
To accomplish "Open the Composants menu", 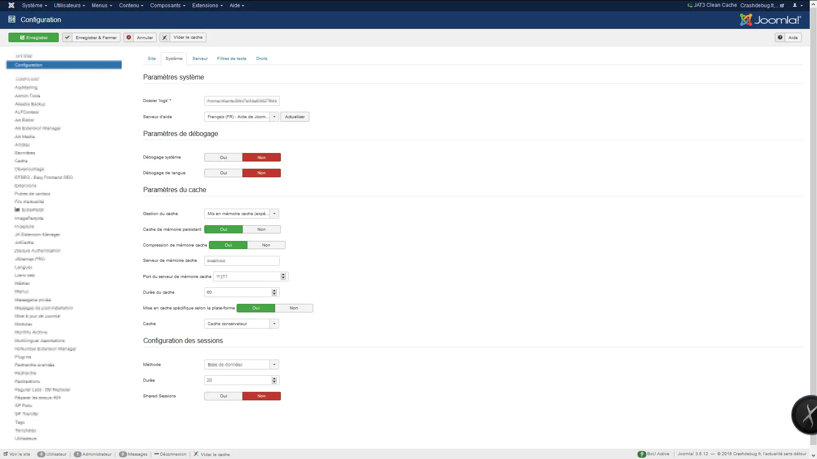I will [x=168, y=6].
